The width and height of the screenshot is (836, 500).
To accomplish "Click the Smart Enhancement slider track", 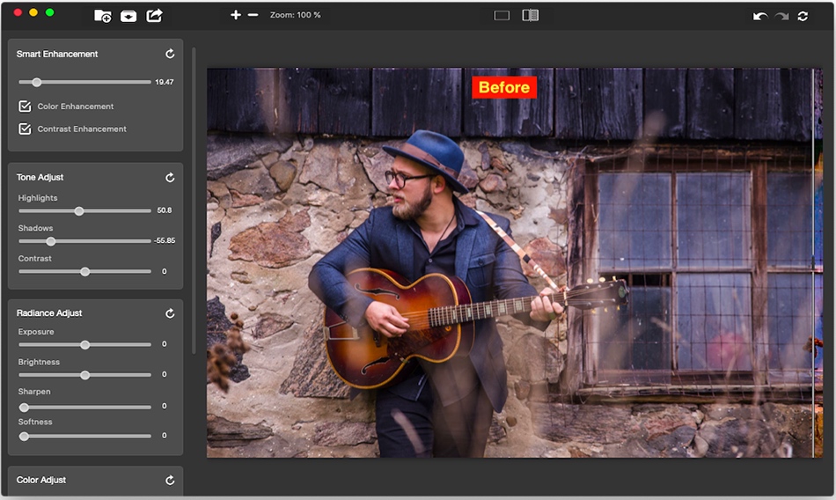I will (84, 82).
